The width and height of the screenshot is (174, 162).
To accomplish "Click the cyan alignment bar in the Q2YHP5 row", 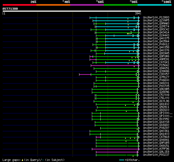I will pyautogui.click(x=116, y=21).
